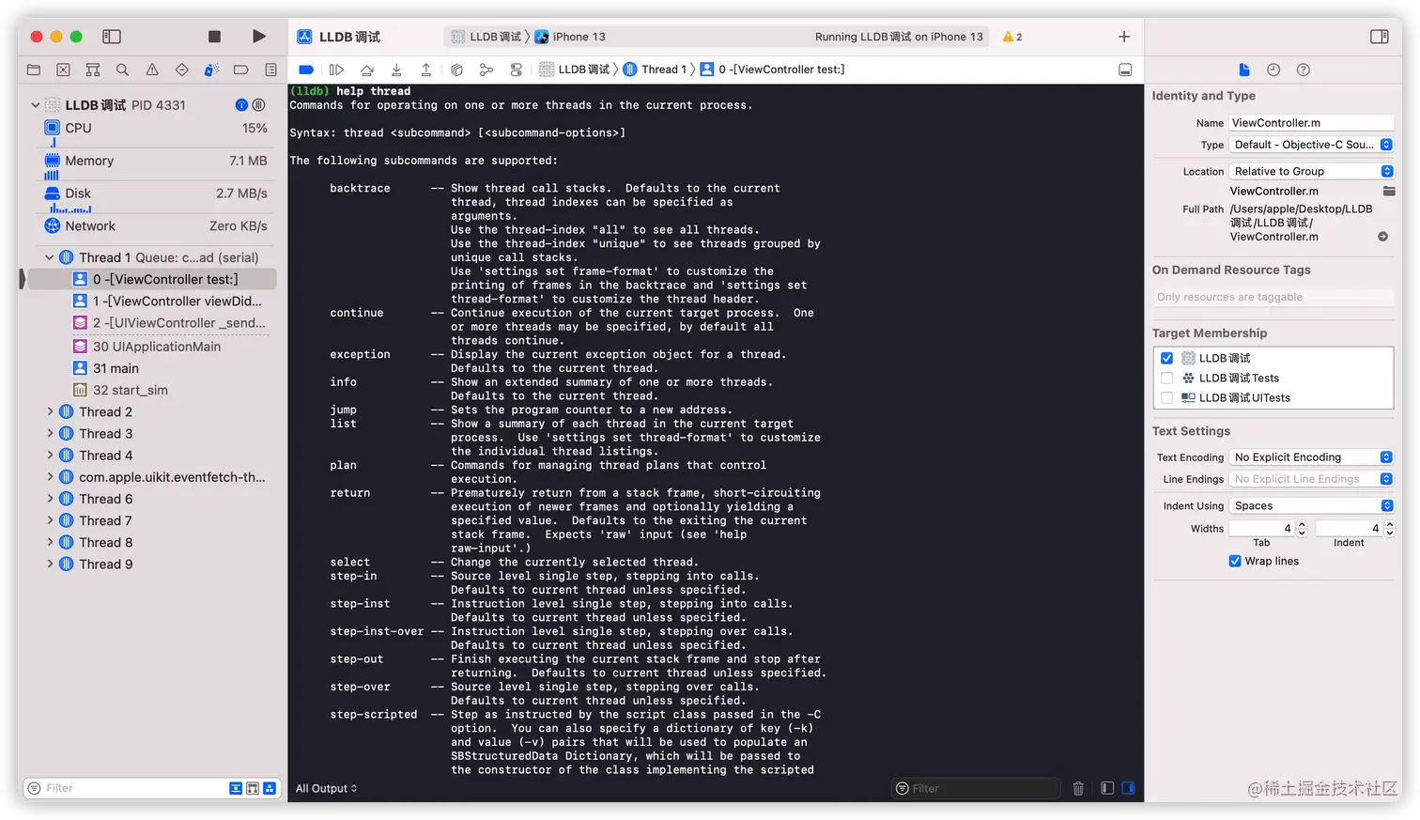Collapse Thread 1 disclosure triangle
Viewport: 1420px width, 820px height.
[x=50, y=257]
